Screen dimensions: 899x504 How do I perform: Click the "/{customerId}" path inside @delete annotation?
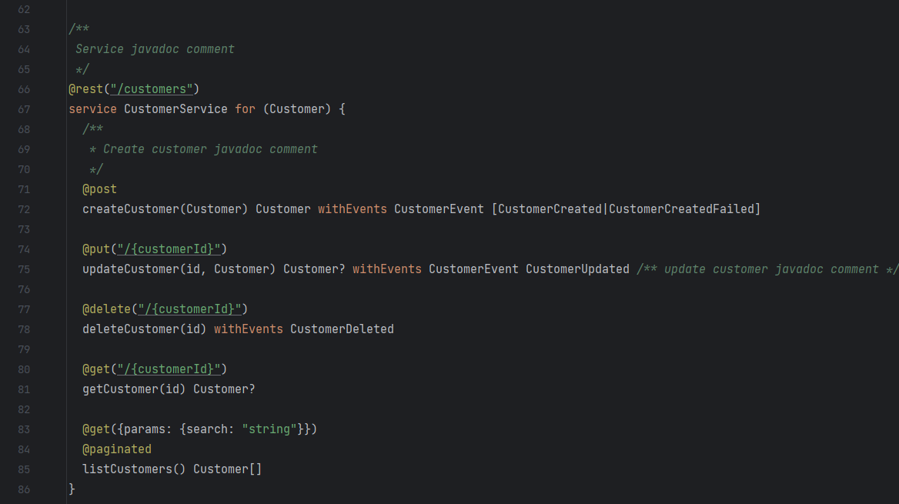(x=189, y=309)
